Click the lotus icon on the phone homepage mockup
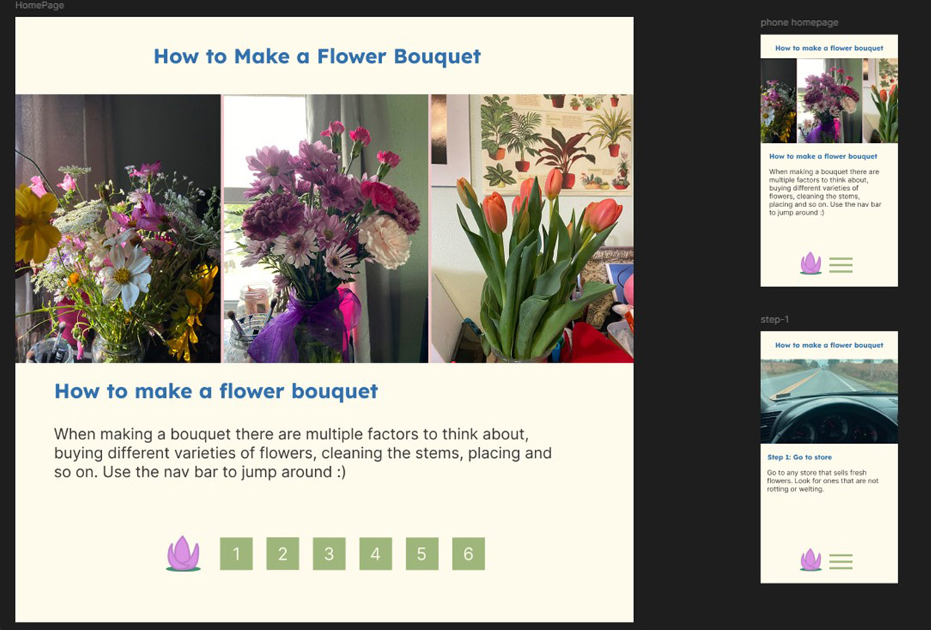The image size is (931, 630). coord(811,263)
